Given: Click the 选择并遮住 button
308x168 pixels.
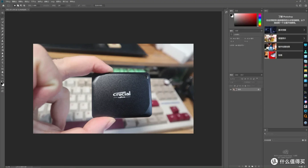Looking at the screenshot, I should 99,5.
